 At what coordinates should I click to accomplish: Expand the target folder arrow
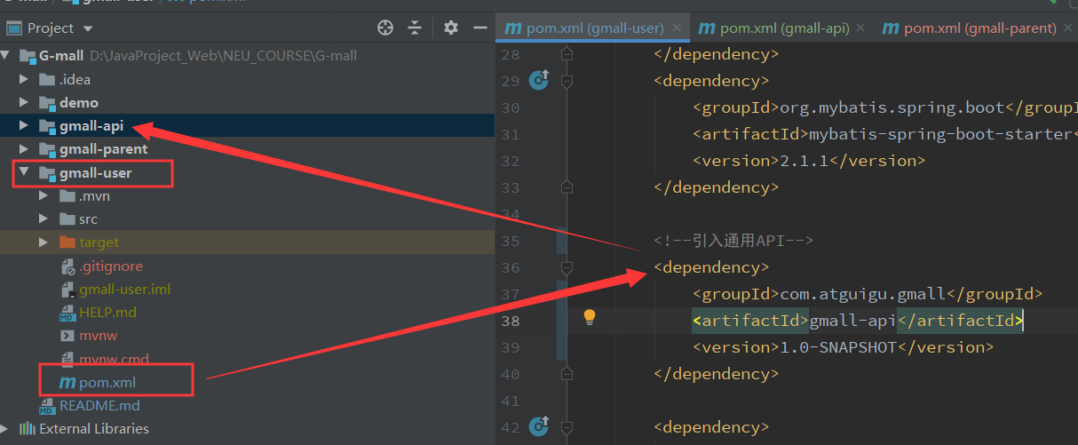tap(44, 242)
